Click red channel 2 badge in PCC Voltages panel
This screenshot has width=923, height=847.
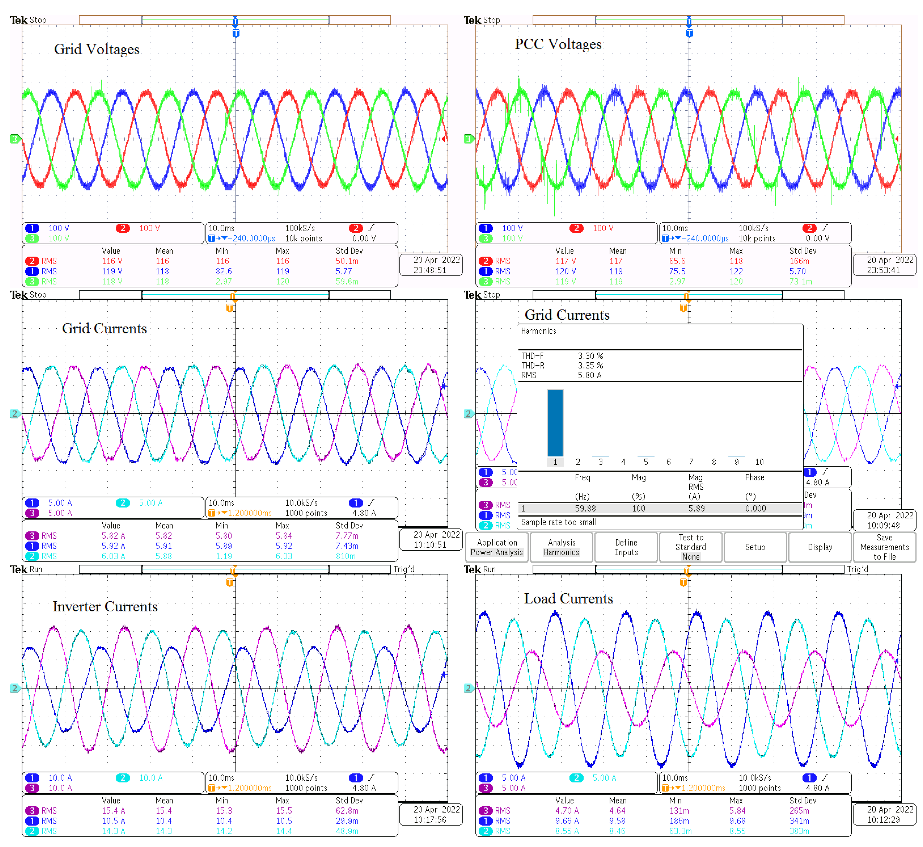pos(576,228)
